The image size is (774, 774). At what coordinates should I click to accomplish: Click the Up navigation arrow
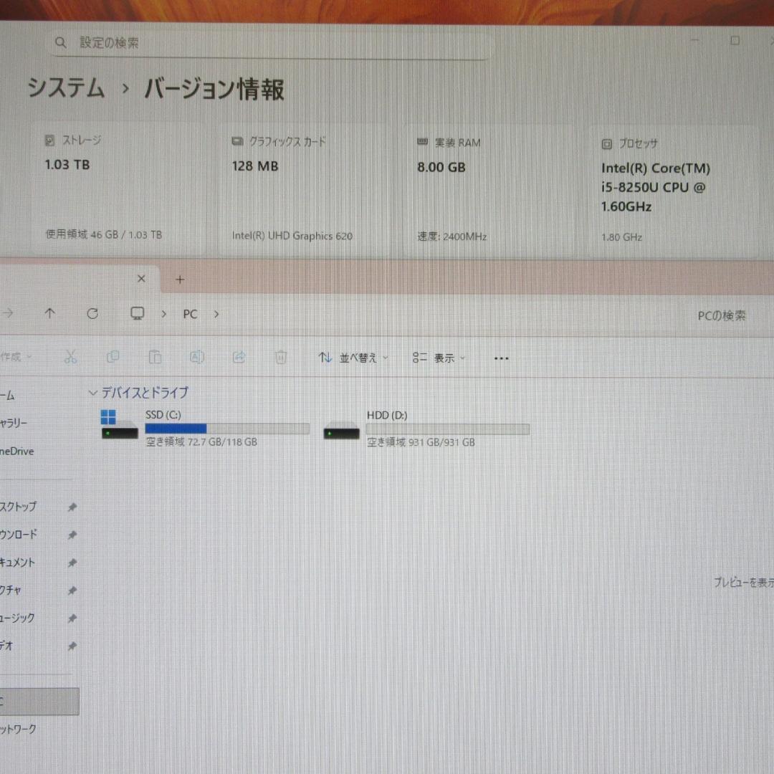click(49, 313)
